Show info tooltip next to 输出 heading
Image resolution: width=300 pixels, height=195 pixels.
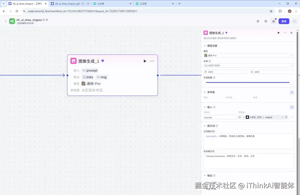click(x=214, y=176)
